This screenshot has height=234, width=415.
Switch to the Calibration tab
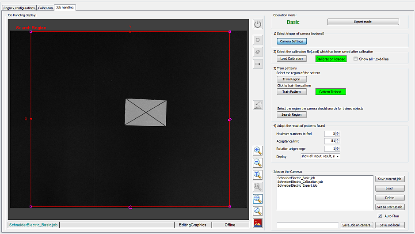[45, 8]
